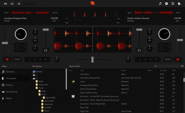Click the music note icon in top bar
This screenshot has height=113, width=185.
pos(160,4)
